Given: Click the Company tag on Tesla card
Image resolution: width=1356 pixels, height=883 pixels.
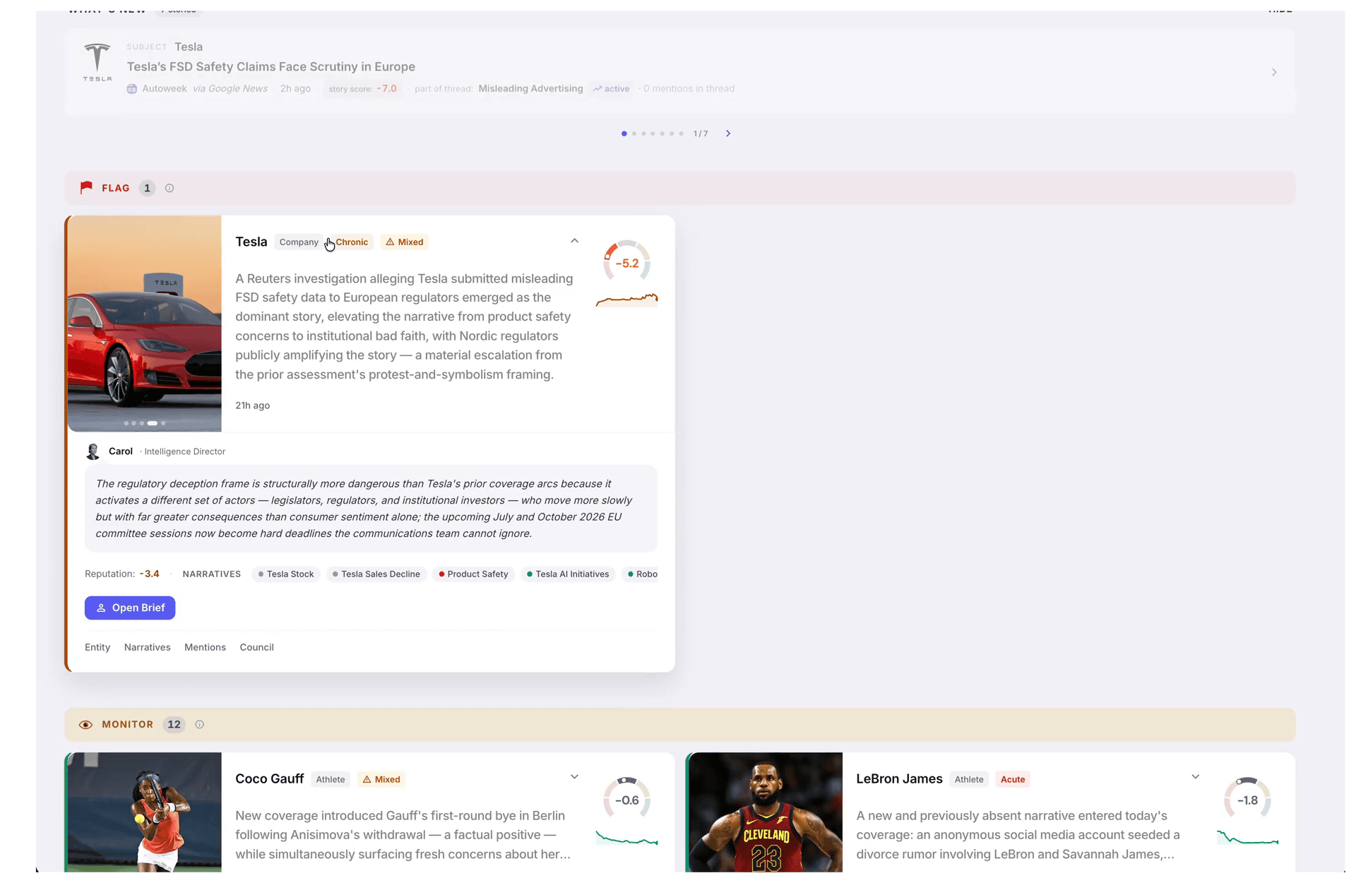Looking at the screenshot, I should (299, 242).
